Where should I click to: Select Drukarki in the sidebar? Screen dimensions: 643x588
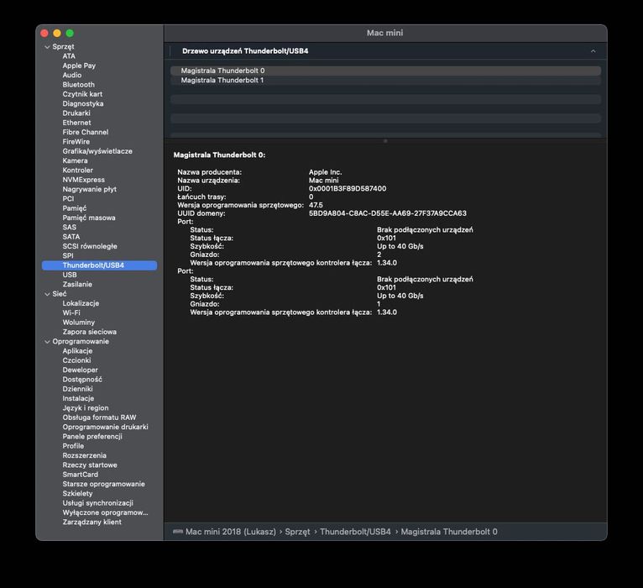(76, 113)
